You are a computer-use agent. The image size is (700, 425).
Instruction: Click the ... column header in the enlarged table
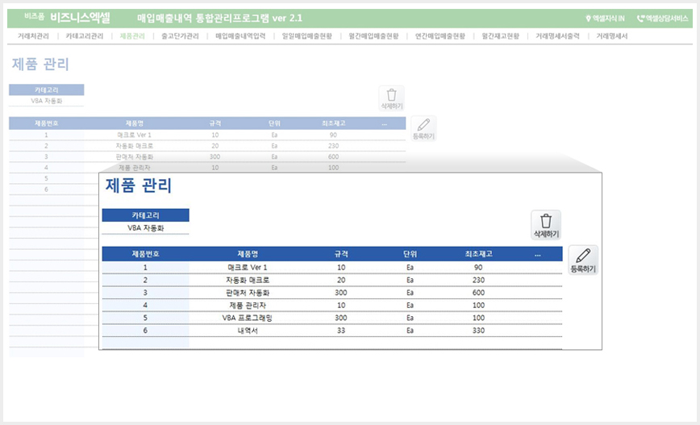point(537,254)
